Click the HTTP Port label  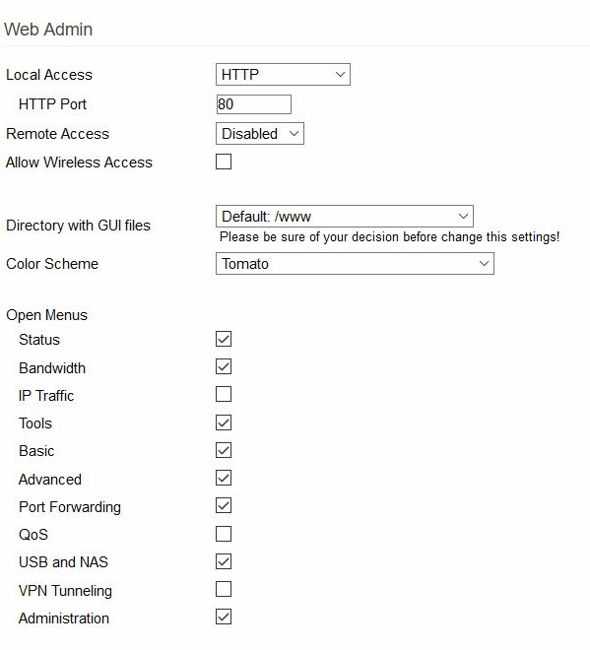(52, 104)
